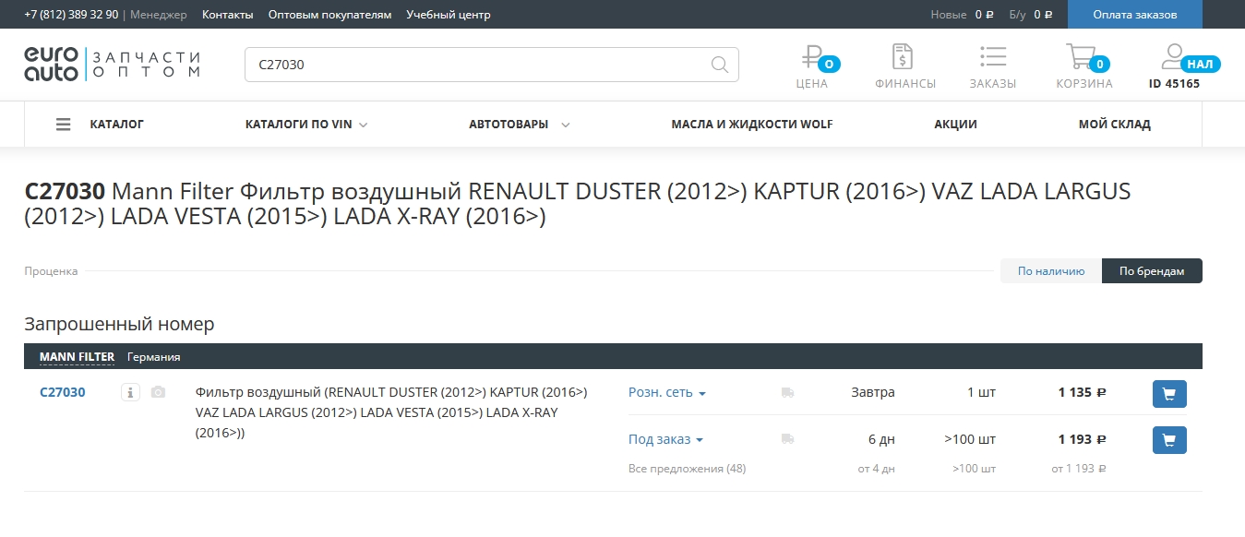The image size is (1245, 537).
Task: Add the 1 193 ₽ offer to cart
Action: pos(1169,440)
